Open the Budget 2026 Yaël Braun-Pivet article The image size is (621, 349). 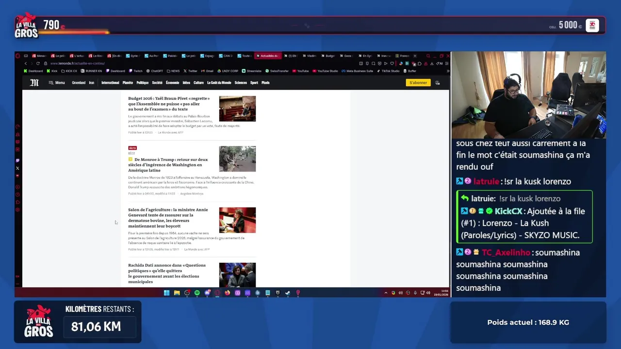click(x=169, y=104)
